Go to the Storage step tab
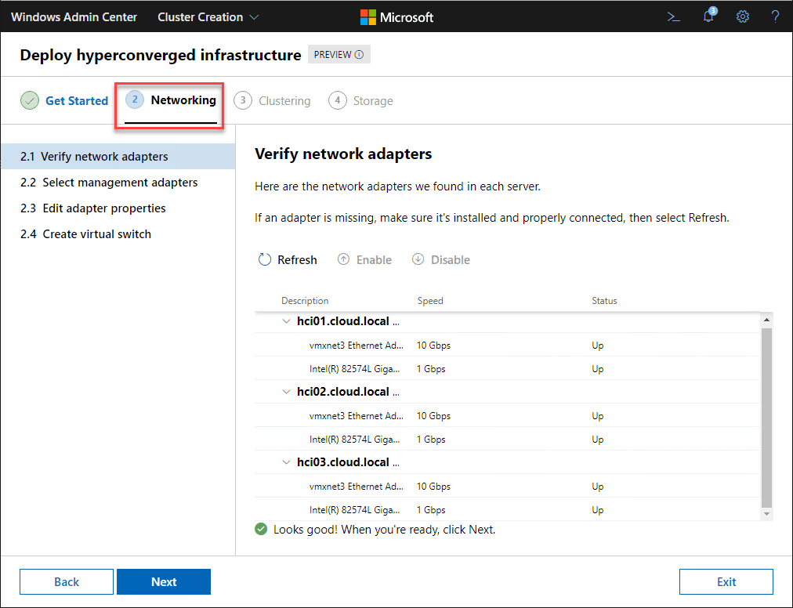This screenshot has width=793, height=608. [x=362, y=101]
